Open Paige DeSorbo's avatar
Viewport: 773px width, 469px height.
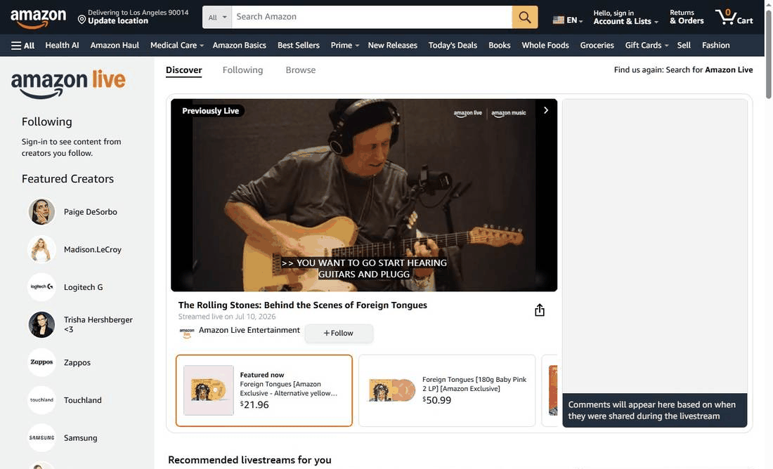point(42,212)
